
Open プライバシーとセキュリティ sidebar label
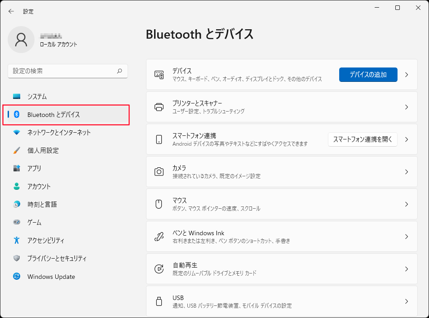pos(57,258)
